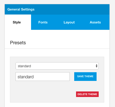
Task: Switch to the Fonts tab
Action: 43,22
